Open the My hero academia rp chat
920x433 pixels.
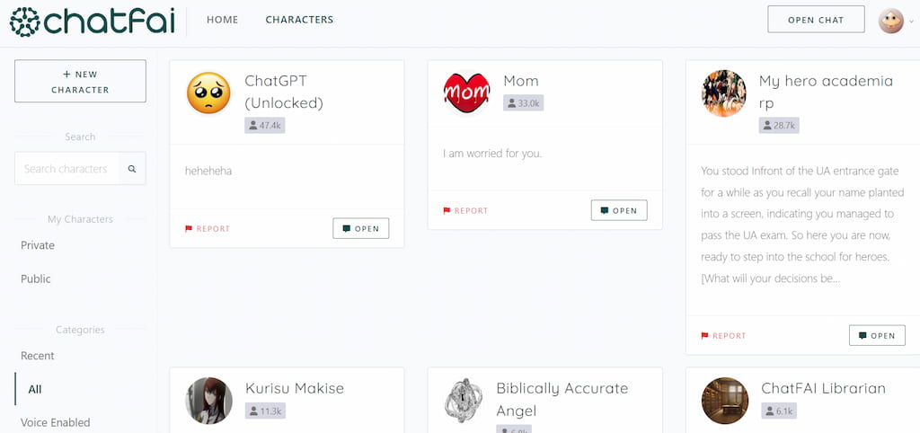tap(877, 336)
